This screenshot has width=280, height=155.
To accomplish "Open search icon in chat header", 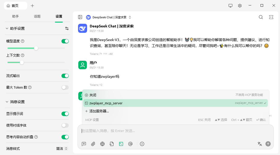I will pyautogui.click(x=261, y=17).
